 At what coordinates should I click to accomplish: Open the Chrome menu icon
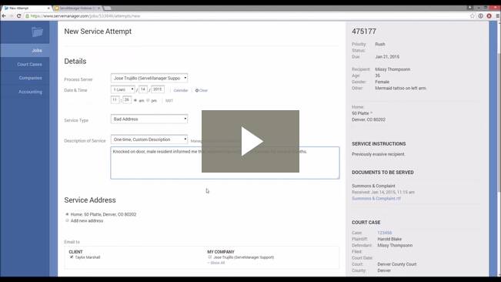click(x=497, y=16)
